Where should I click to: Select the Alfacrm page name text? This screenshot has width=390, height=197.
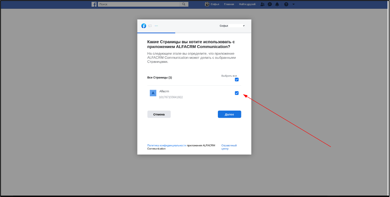(x=164, y=91)
